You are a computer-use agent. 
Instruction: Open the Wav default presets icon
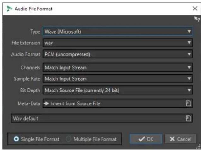(x=188, y=118)
